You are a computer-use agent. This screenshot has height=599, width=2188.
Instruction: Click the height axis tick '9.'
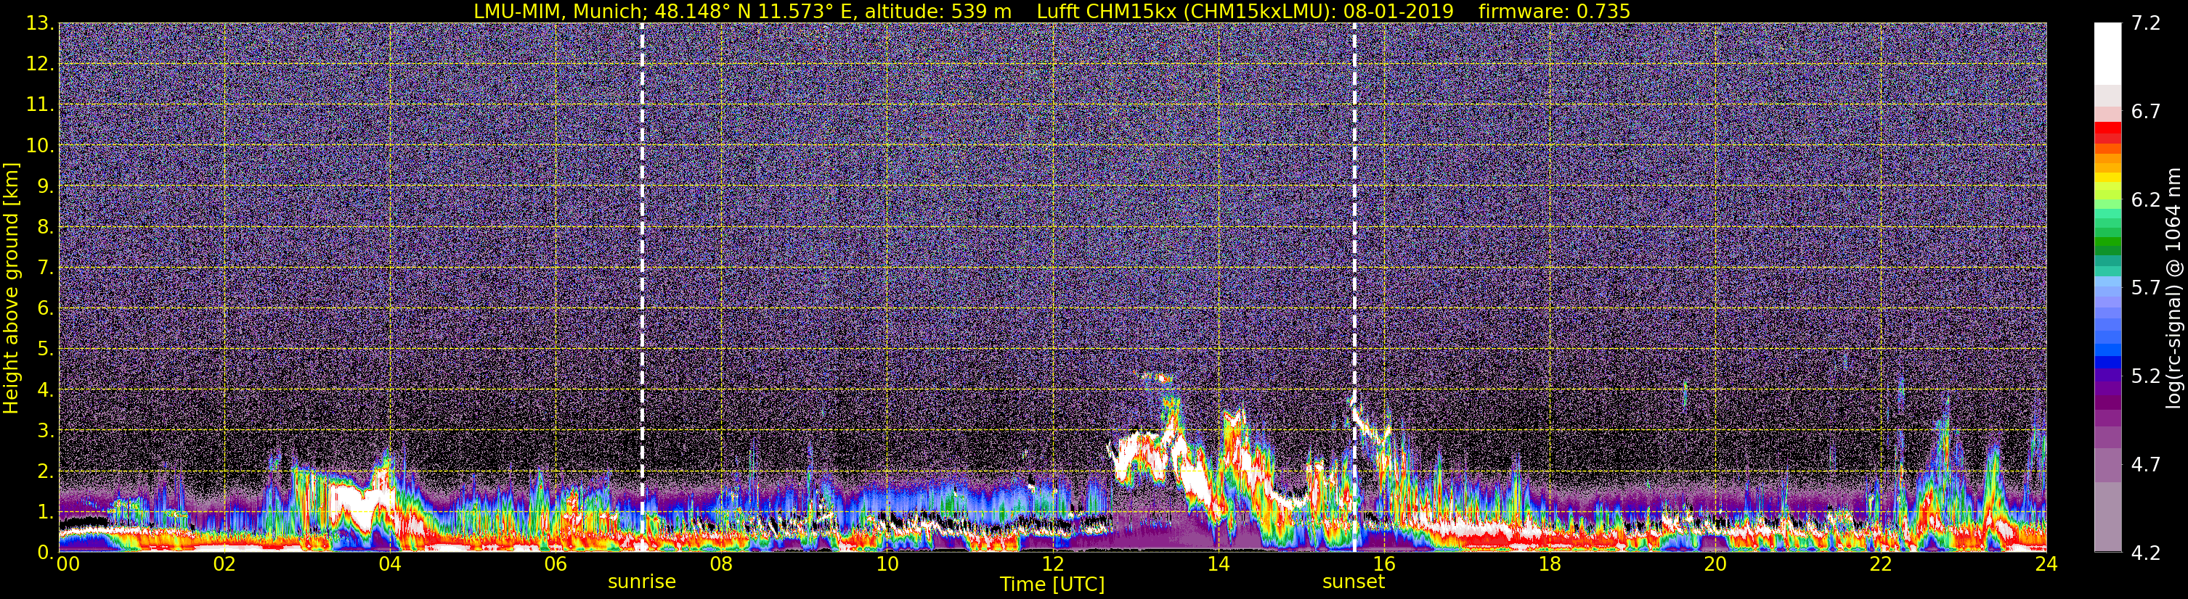[x=46, y=186]
